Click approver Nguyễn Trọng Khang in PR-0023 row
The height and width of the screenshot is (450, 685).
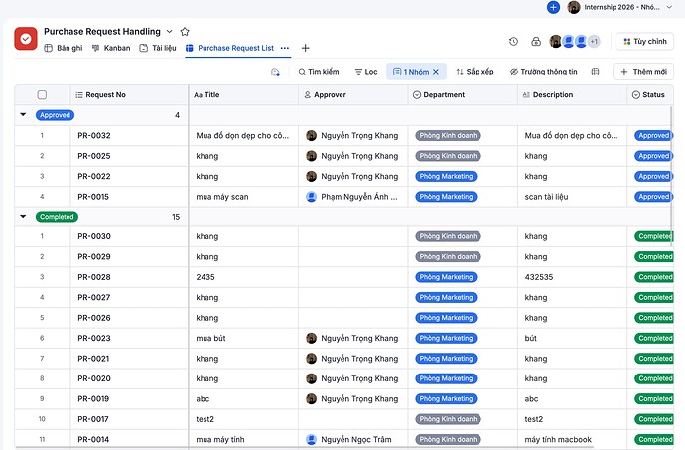pyautogui.click(x=352, y=338)
